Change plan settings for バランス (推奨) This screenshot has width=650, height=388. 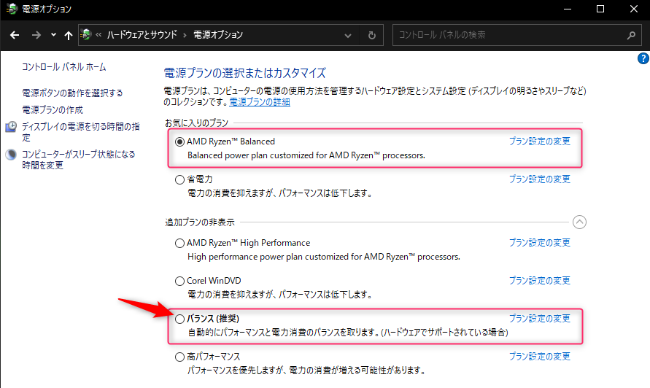click(x=540, y=319)
